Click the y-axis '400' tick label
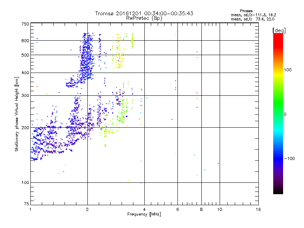 [25, 73]
